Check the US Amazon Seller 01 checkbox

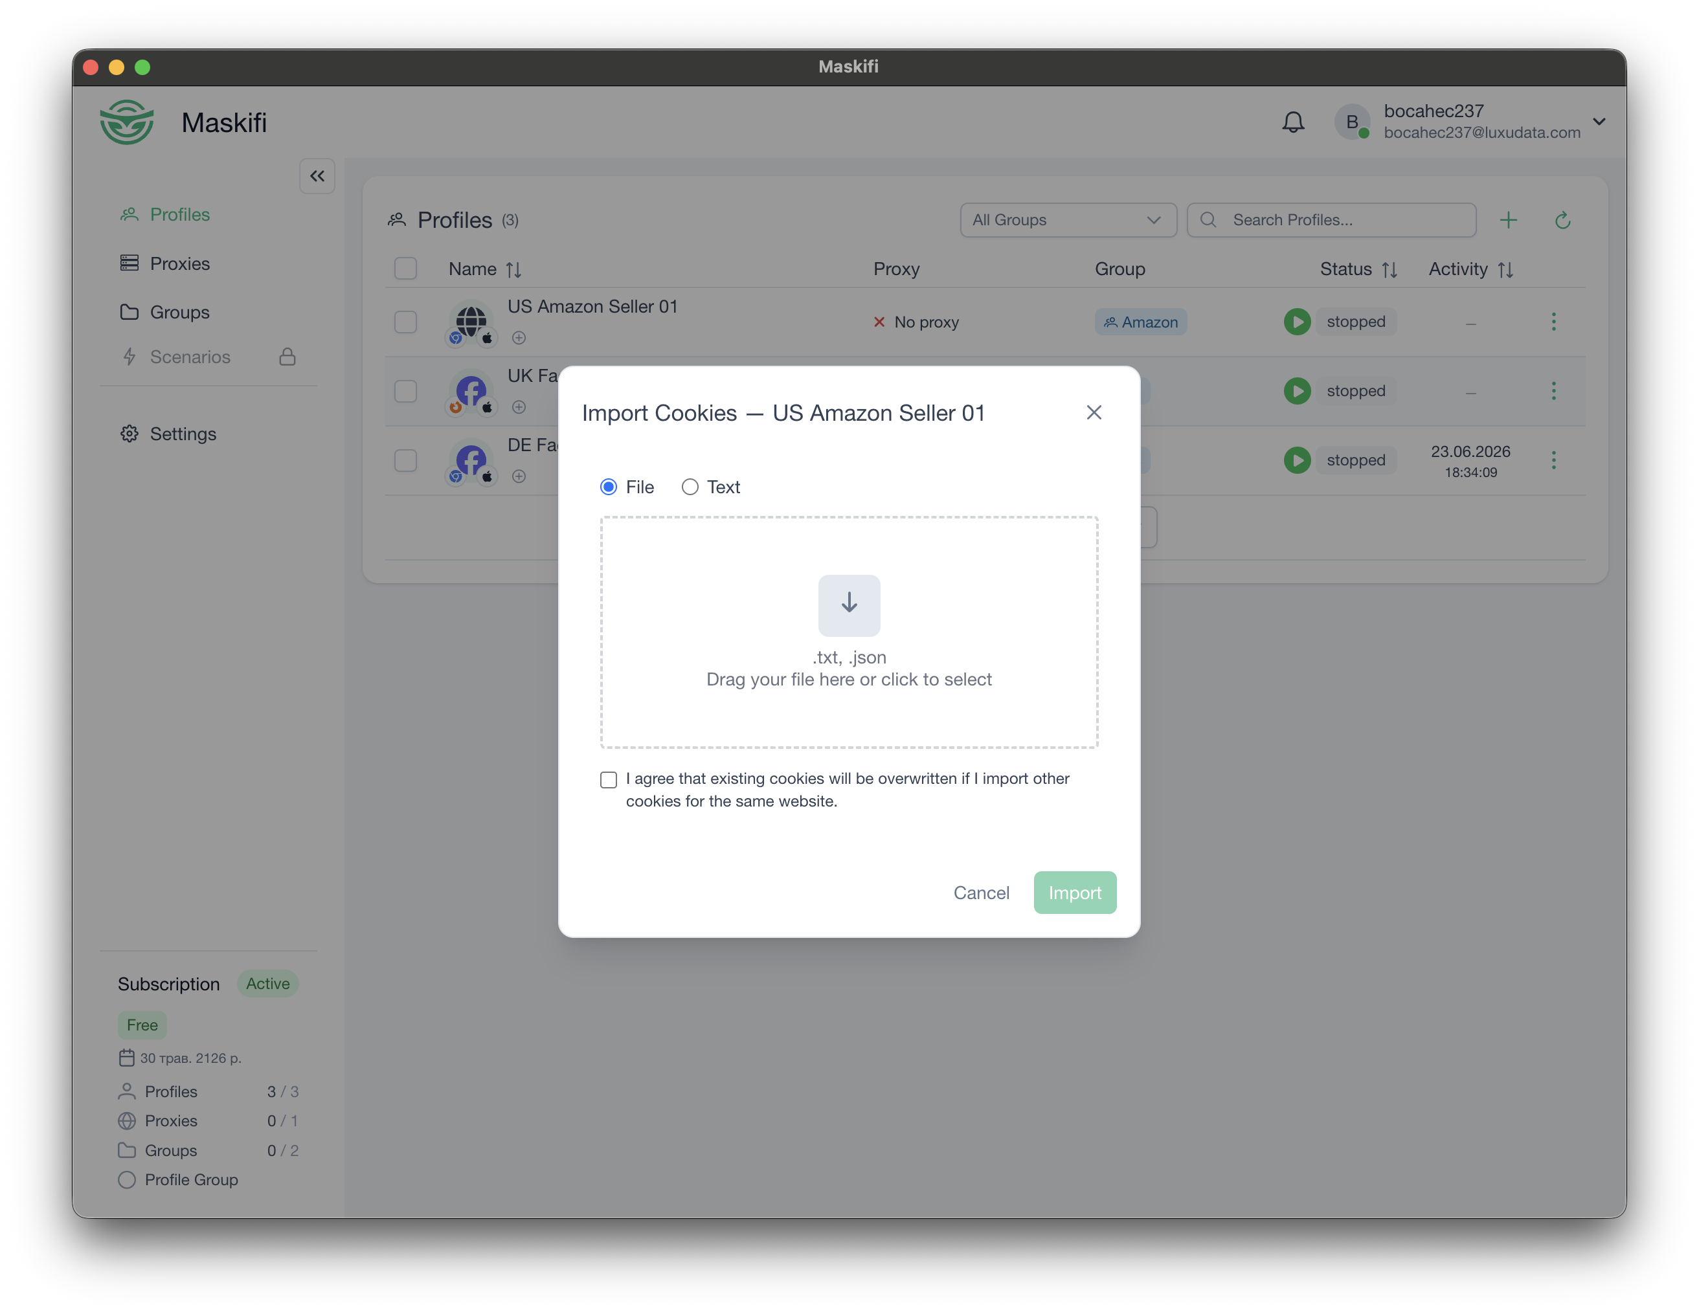[x=405, y=322]
